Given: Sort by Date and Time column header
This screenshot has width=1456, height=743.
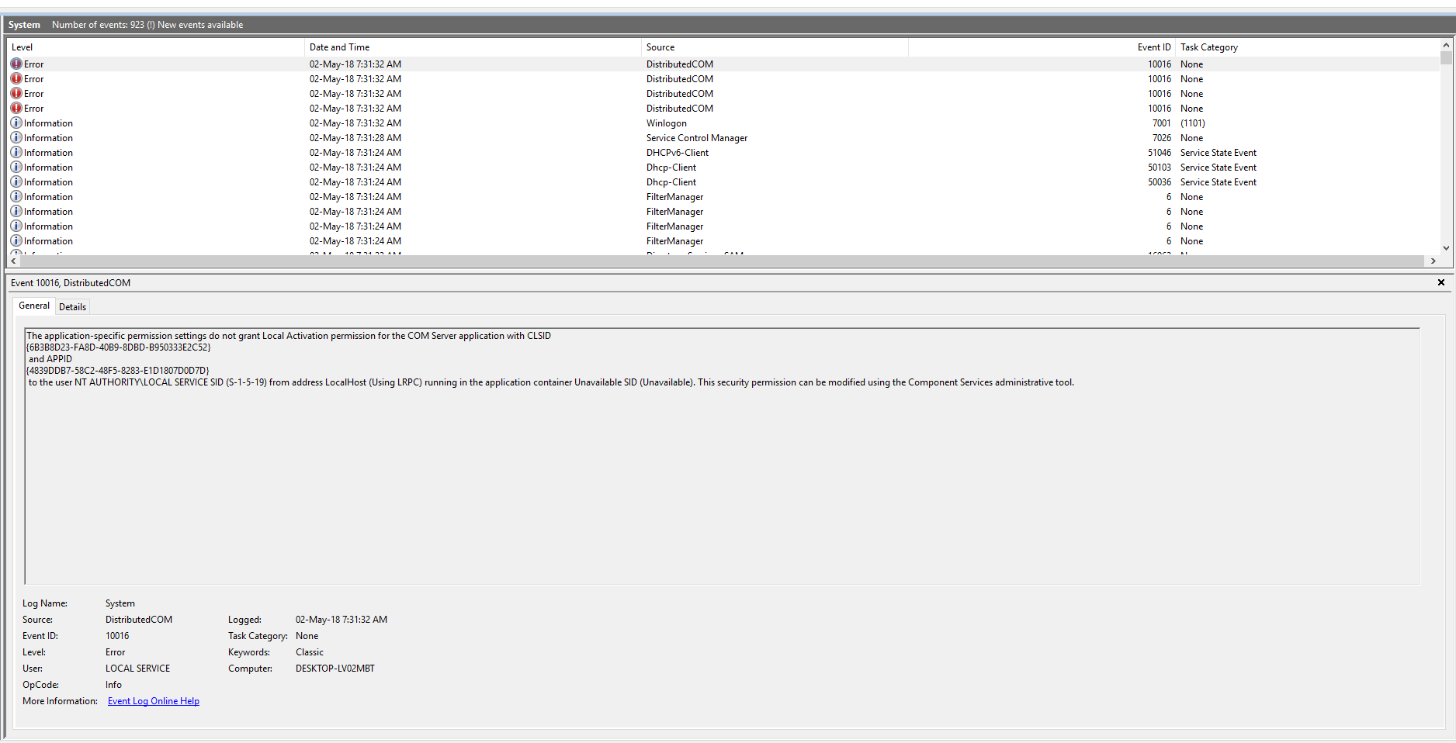Looking at the screenshot, I should pyautogui.click(x=473, y=47).
